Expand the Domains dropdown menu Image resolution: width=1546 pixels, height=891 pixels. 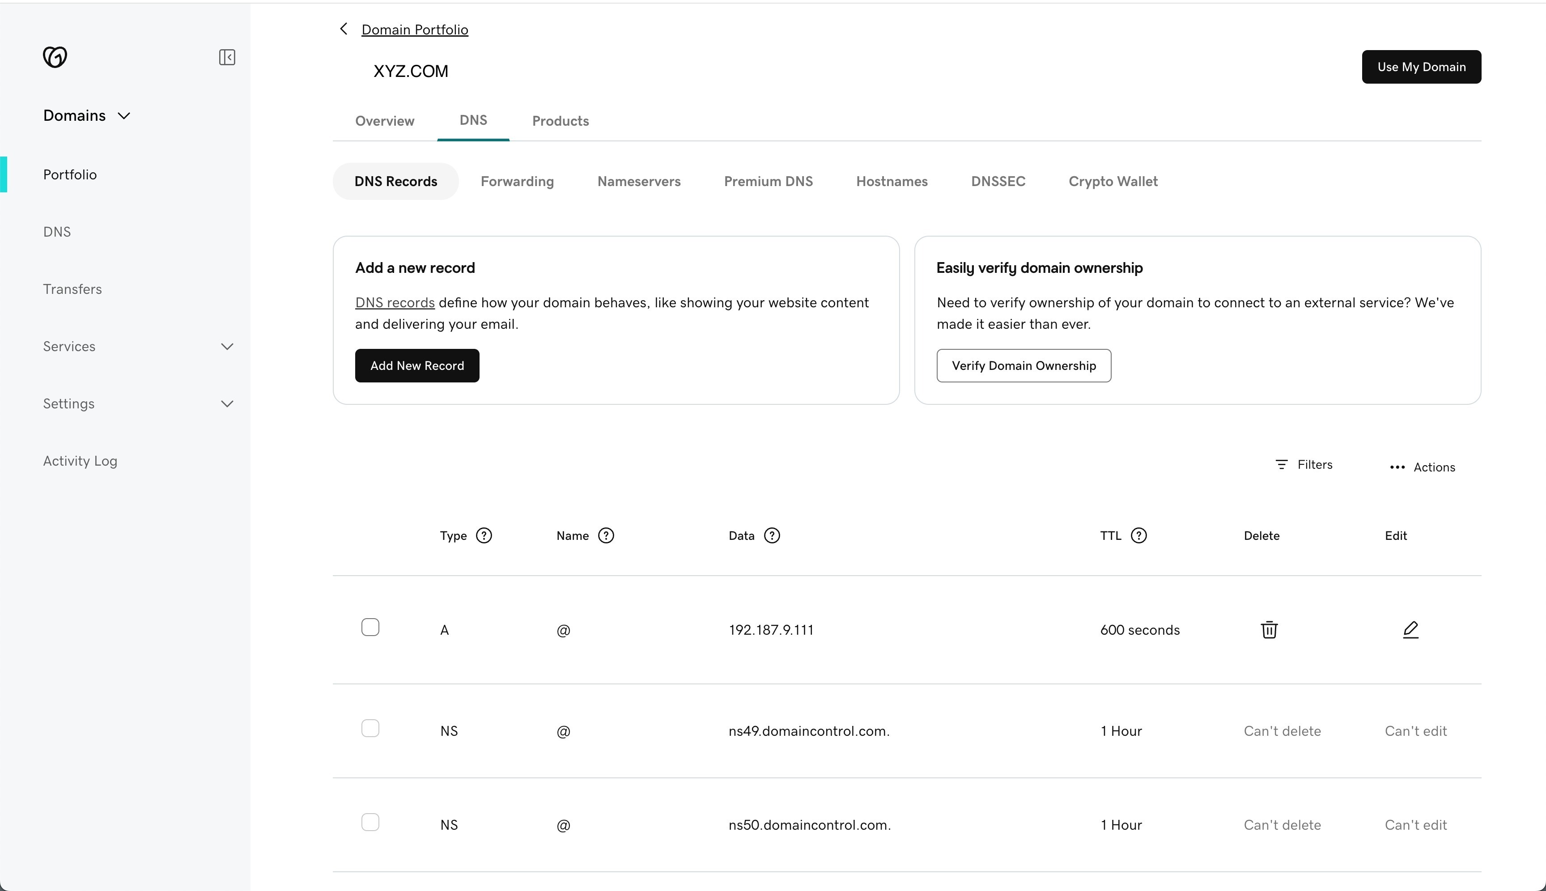pyautogui.click(x=87, y=116)
